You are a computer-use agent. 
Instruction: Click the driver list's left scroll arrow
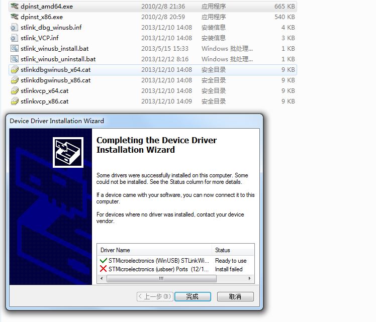click(102, 278)
